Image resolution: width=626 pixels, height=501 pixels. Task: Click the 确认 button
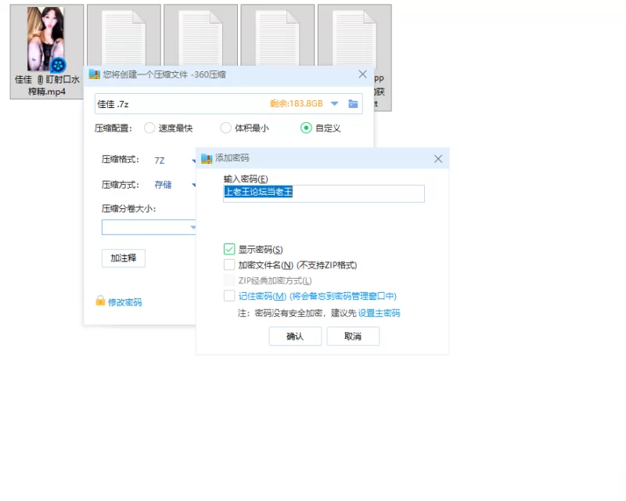295,336
